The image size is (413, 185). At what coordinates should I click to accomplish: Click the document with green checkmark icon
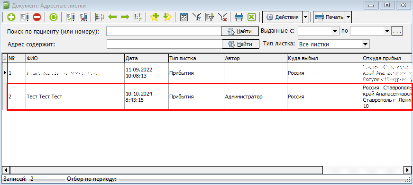tap(70, 18)
